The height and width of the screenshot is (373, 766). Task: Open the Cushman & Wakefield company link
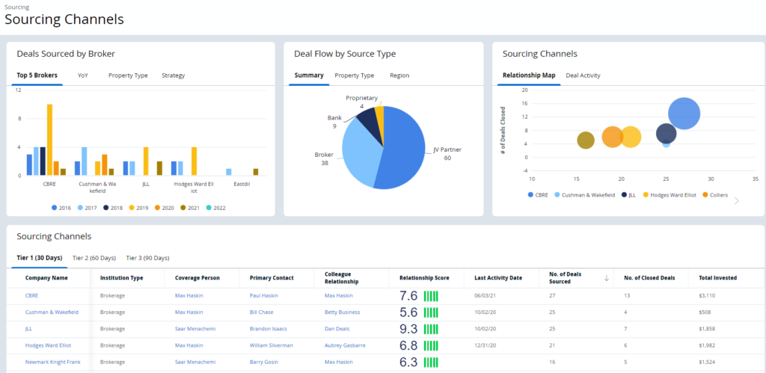[x=52, y=312]
